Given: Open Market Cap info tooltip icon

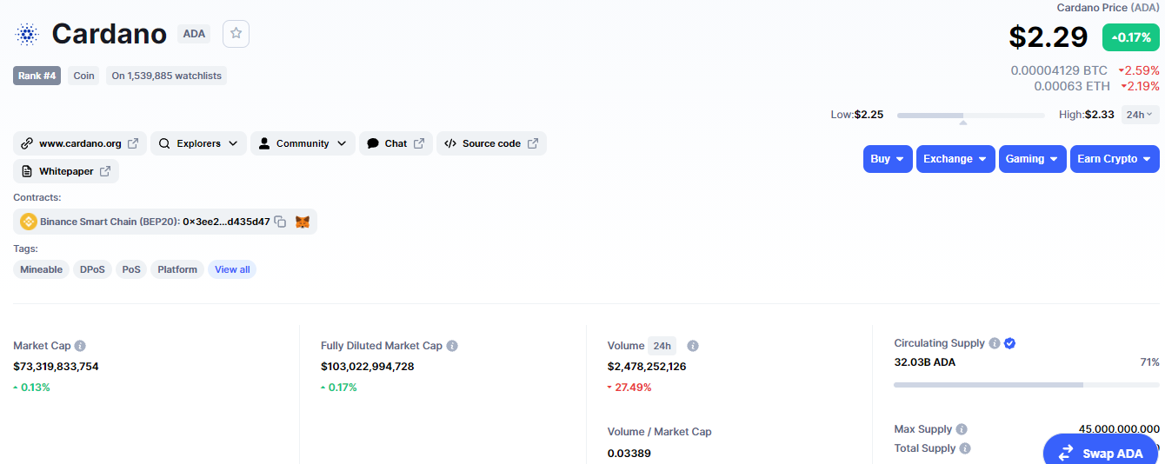Looking at the screenshot, I should pos(80,346).
